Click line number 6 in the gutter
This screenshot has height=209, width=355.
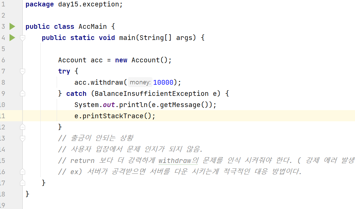pos(3,60)
